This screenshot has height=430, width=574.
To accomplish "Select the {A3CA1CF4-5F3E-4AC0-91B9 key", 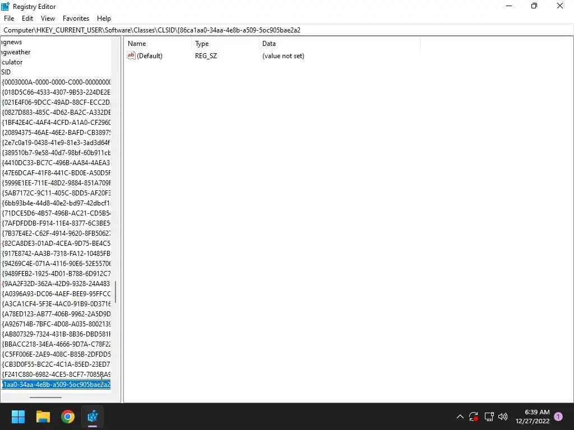I will click(56, 304).
